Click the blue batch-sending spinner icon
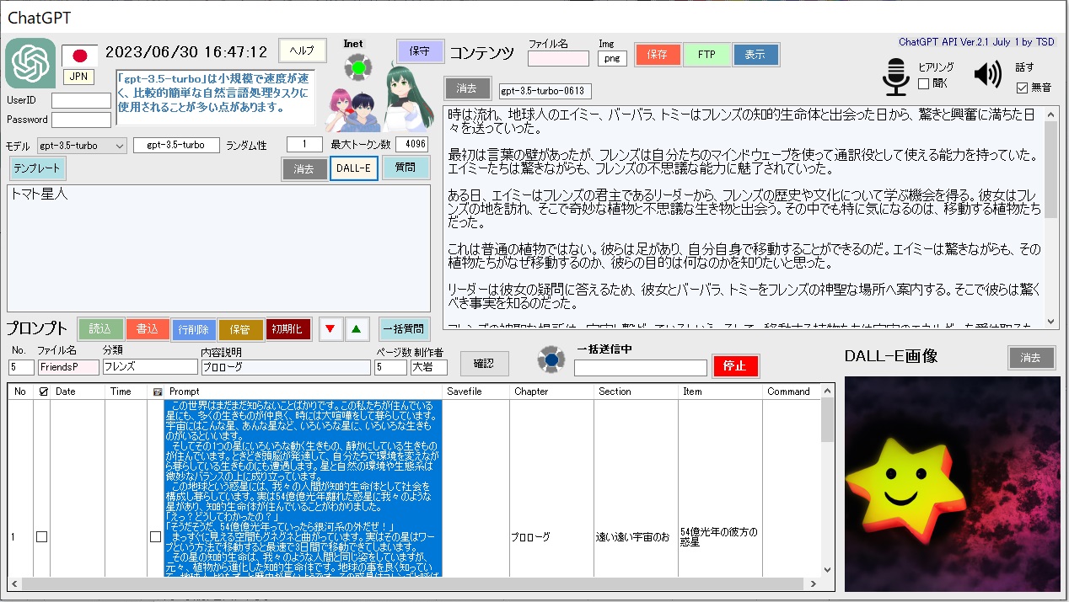This screenshot has height=602, width=1069. pos(551,360)
